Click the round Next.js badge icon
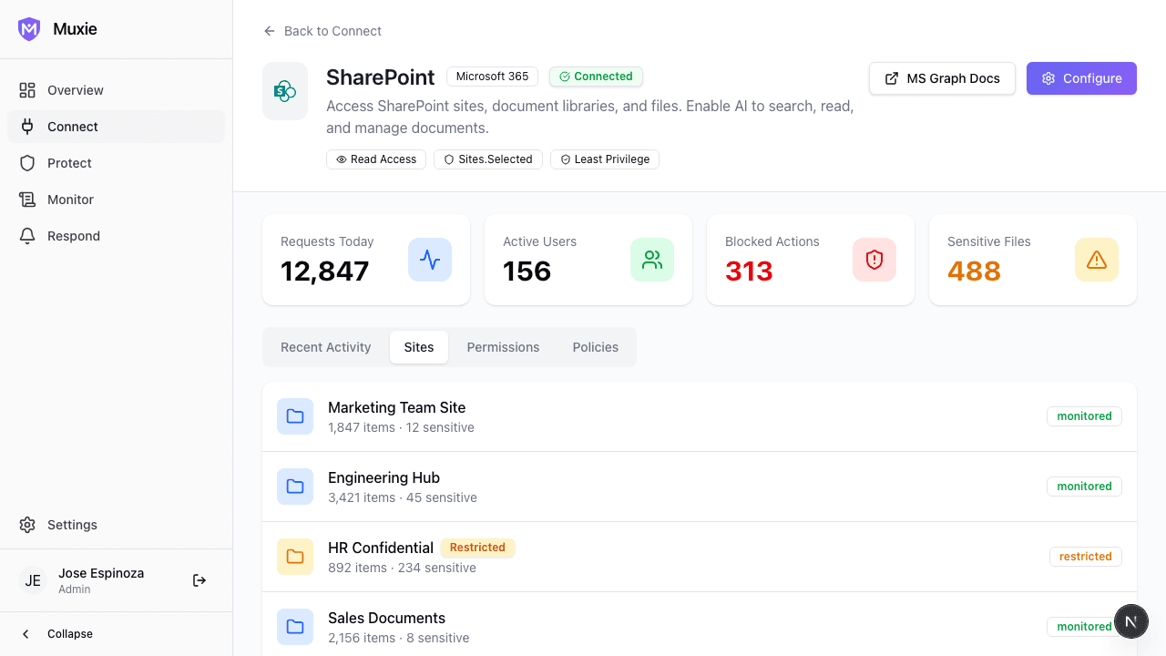1166x656 pixels. pyautogui.click(x=1130, y=622)
